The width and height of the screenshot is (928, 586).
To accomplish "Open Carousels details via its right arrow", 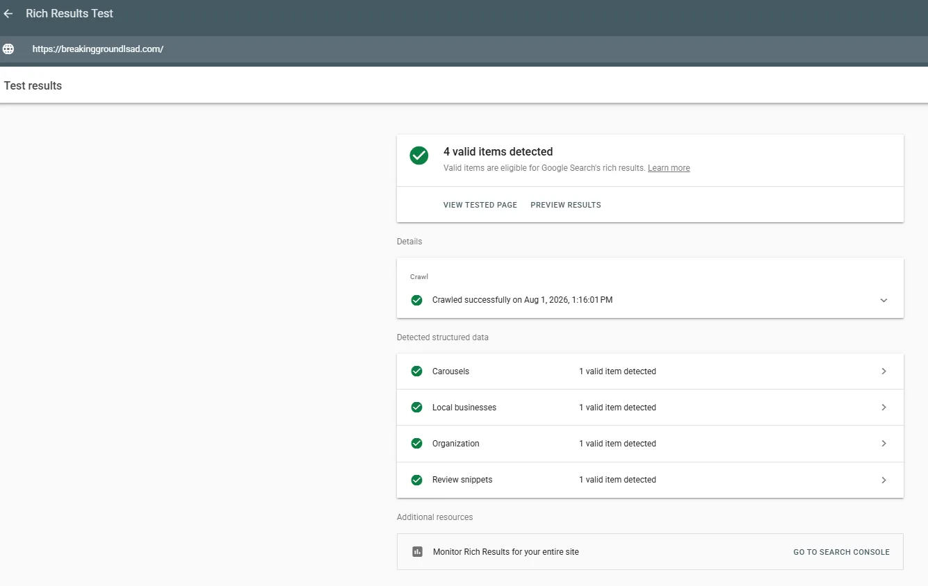I will [x=884, y=371].
